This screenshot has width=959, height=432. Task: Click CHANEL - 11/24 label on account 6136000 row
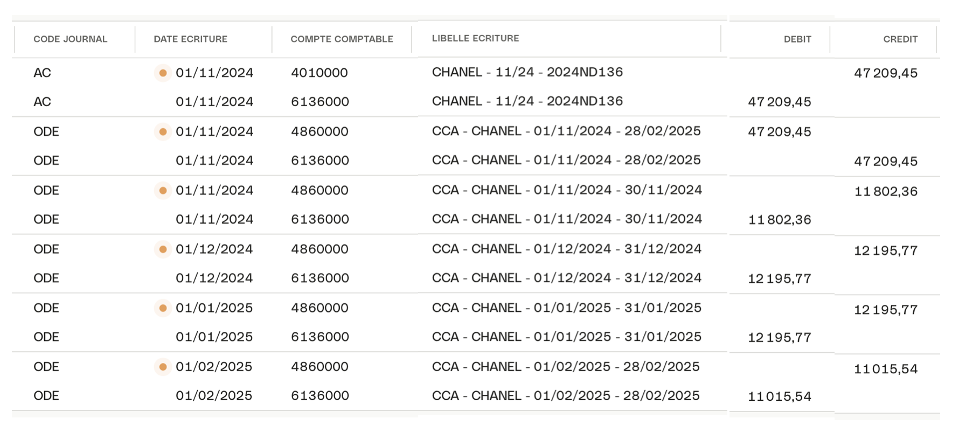pyautogui.click(x=527, y=101)
